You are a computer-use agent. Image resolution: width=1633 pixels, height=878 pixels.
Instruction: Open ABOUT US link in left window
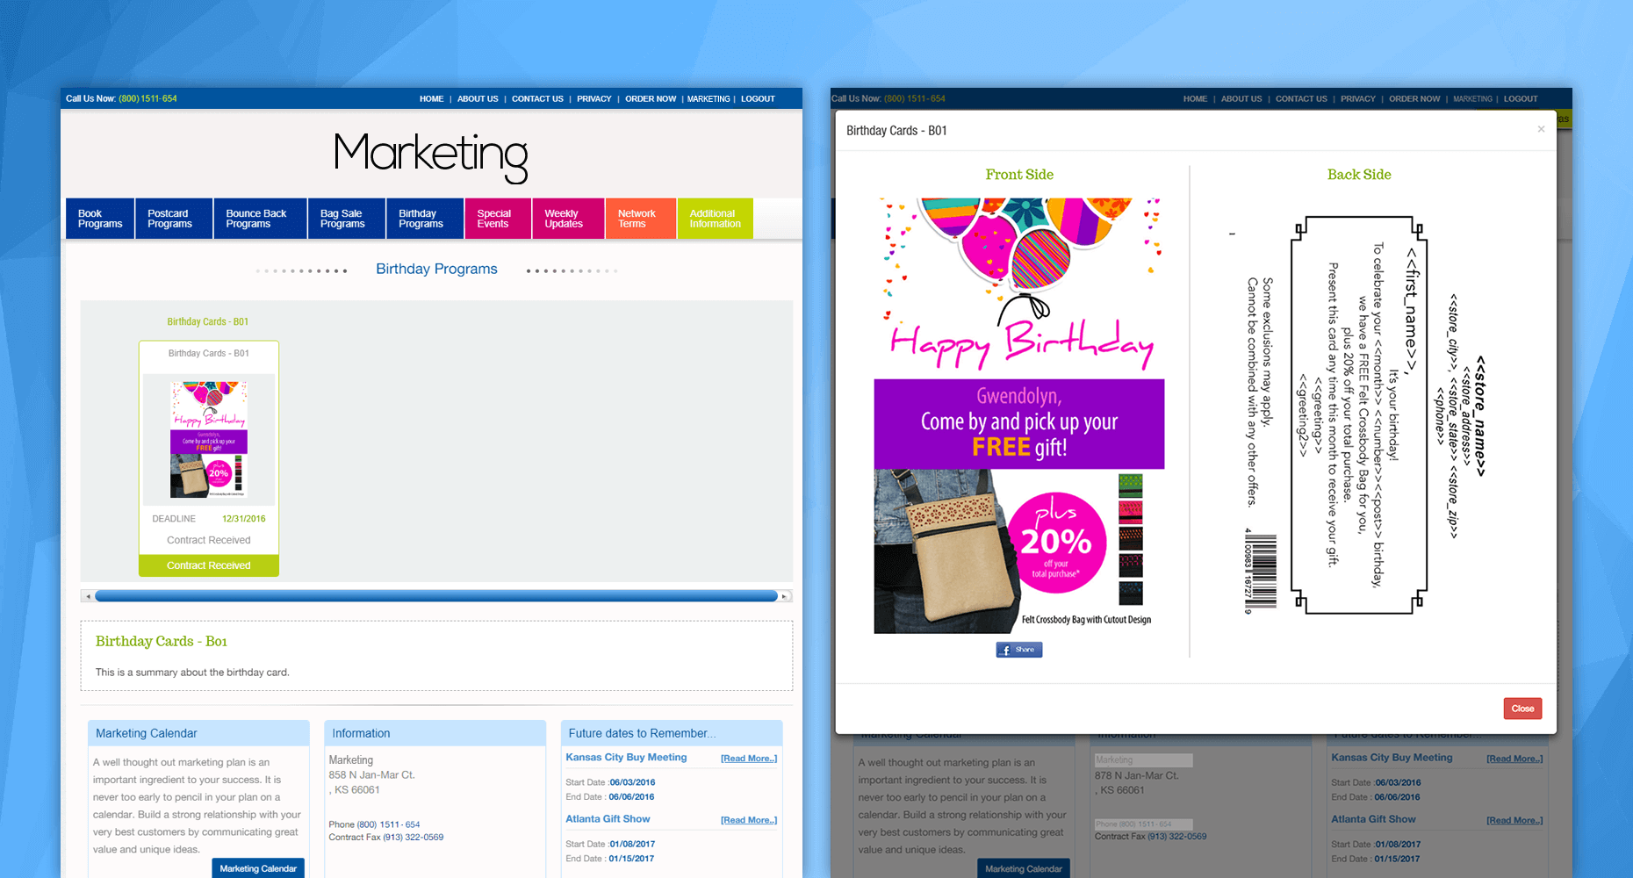coord(478,99)
